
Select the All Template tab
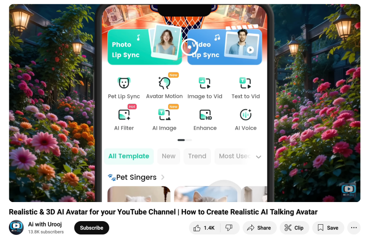click(x=129, y=156)
